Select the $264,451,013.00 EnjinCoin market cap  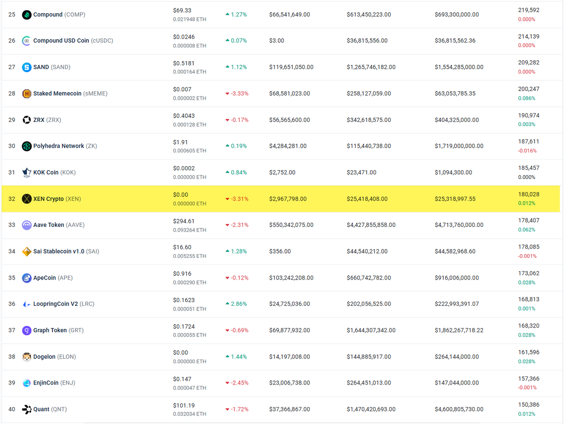click(x=369, y=383)
